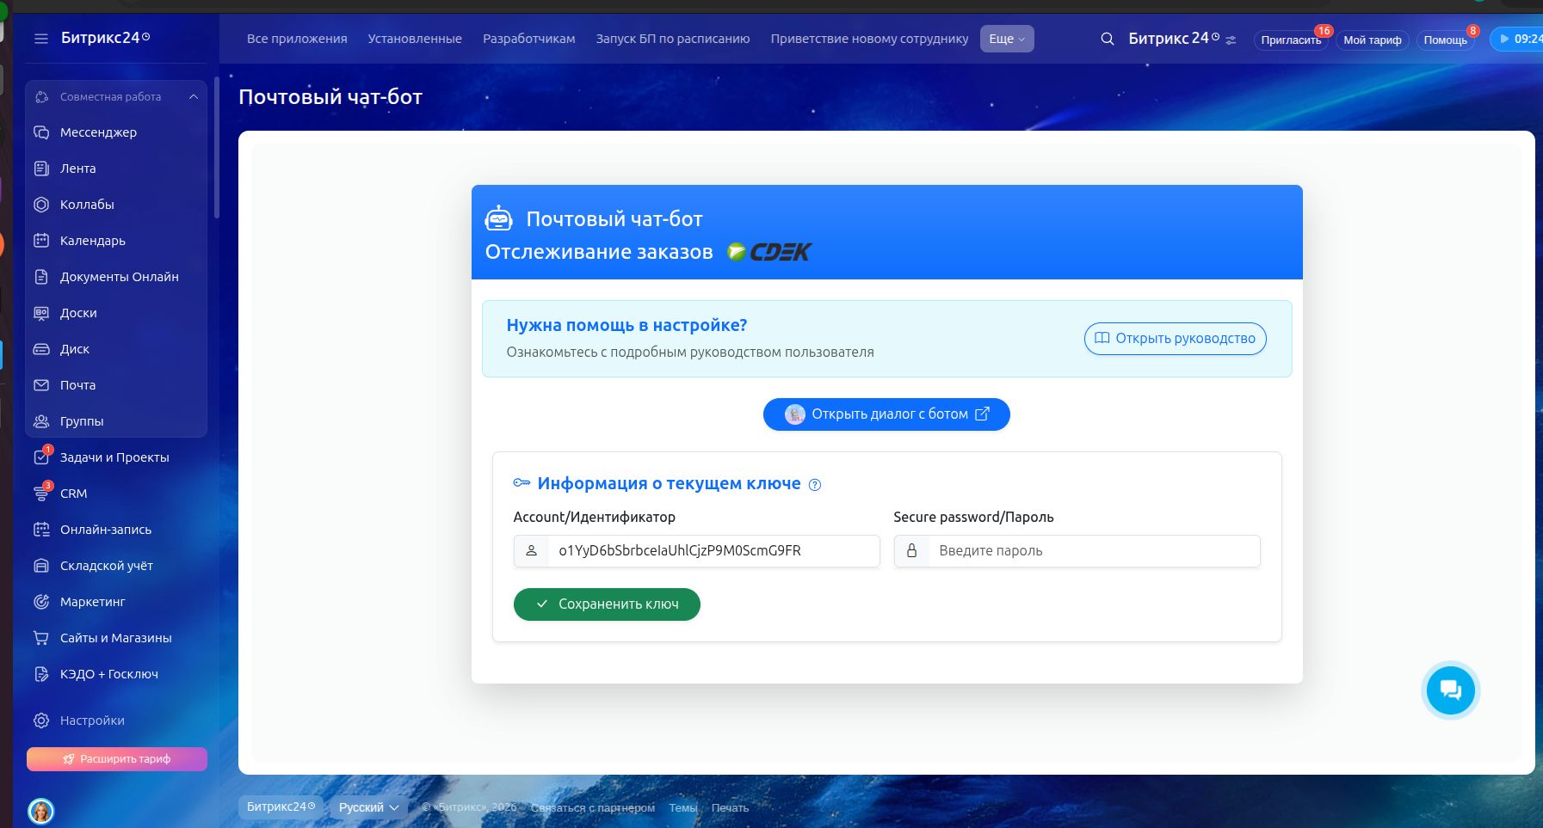This screenshot has width=1543, height=828.
Task: Collapse the Совместная работа section
Action: [194, 97]
